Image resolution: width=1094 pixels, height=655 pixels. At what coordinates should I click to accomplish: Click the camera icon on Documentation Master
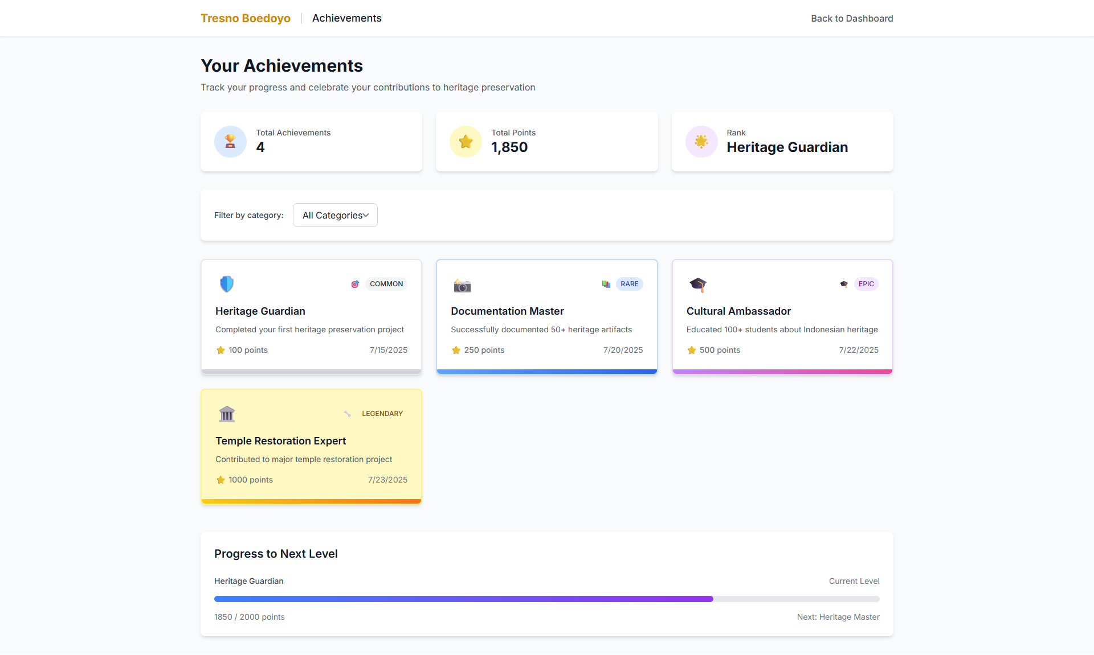point(462,285)
